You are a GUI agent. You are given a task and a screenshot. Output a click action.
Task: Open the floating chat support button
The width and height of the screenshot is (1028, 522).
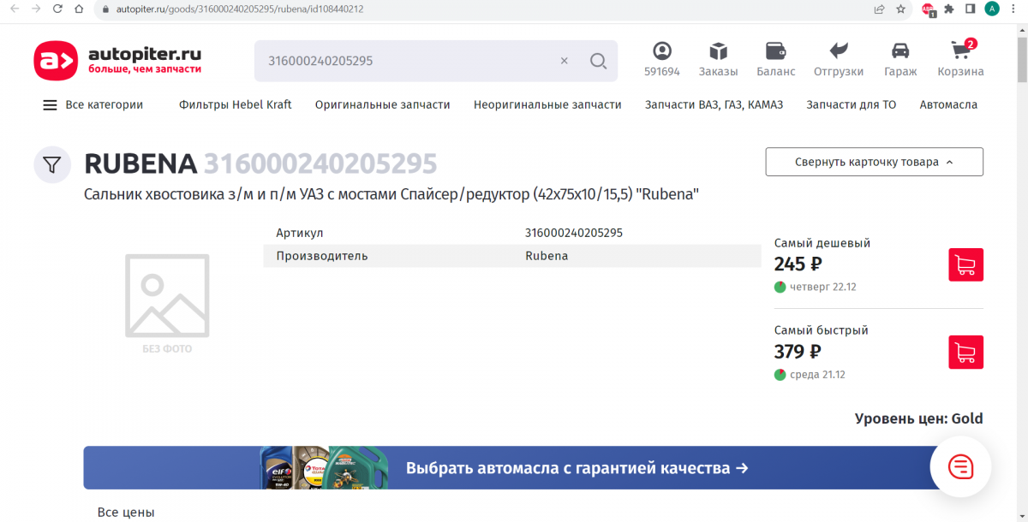960,467
